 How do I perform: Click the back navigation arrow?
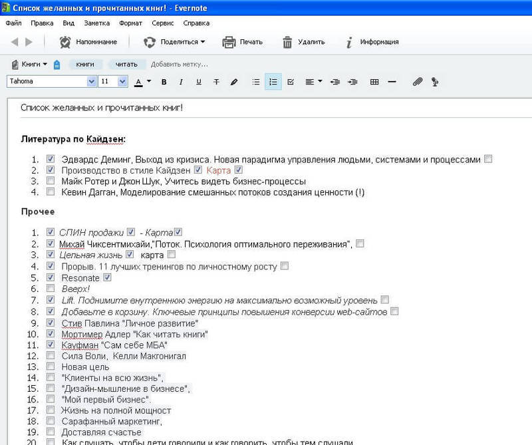click(14, 42)
